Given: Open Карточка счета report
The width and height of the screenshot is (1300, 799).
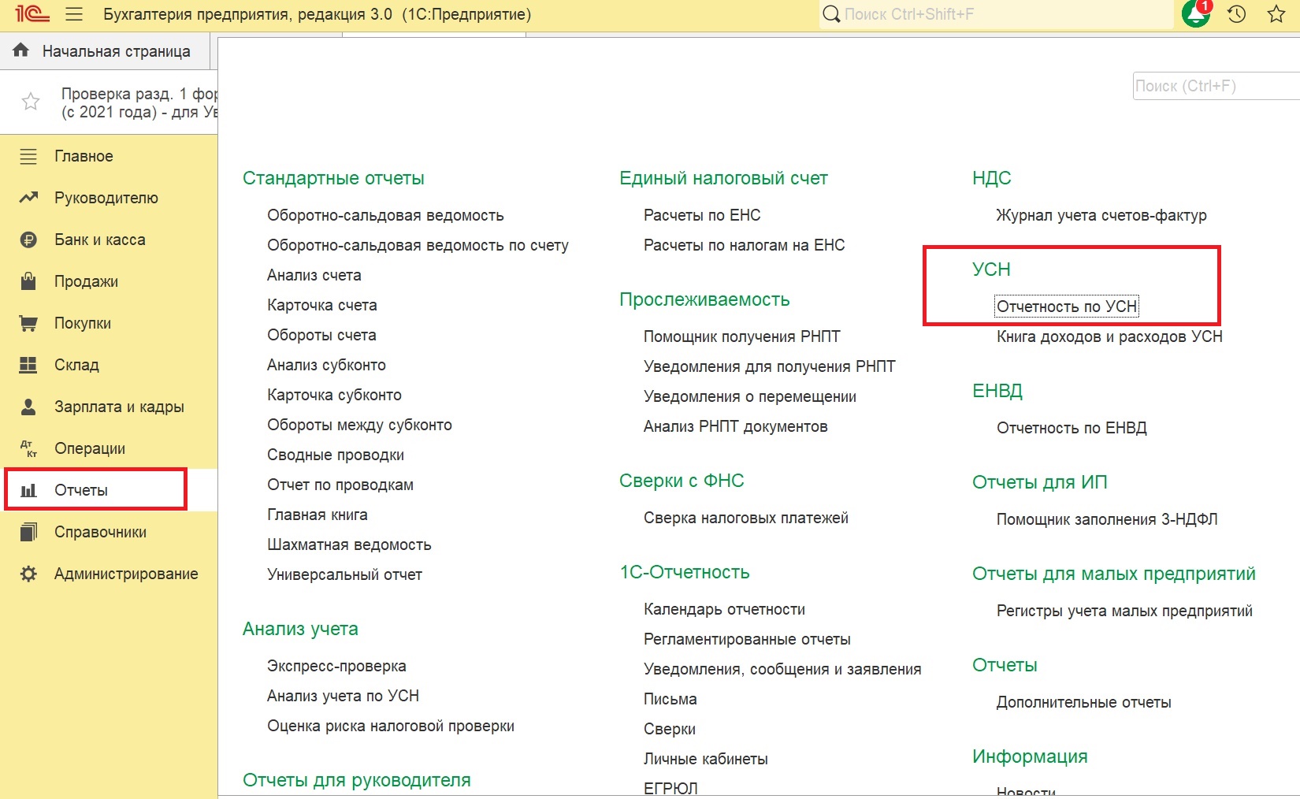Looking at the screenshot, I should tap(322, 305).
